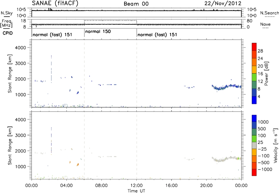
Task: Select the N.Search legend label
Action: [269, 13]
